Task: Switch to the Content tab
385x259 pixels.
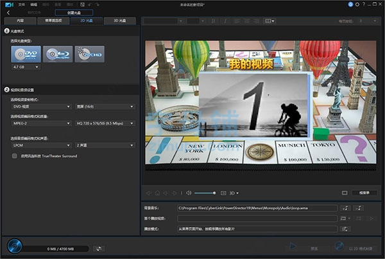Action: 21,21
